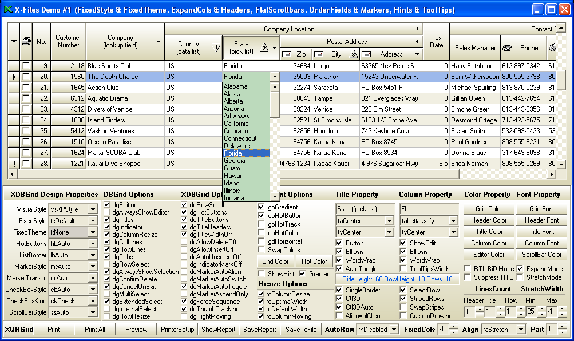The height and width of the screenshot is (341, 574).
Task: Click the printer icon in the grid header
Action: coord(26,41)
